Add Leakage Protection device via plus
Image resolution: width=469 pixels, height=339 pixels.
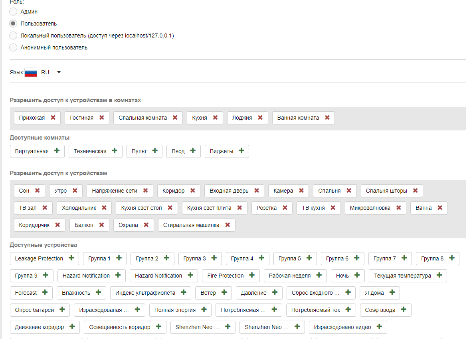(71, 258)
